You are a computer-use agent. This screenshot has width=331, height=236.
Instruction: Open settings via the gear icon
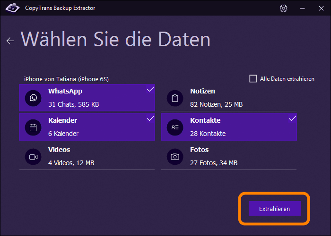[283, 8]
